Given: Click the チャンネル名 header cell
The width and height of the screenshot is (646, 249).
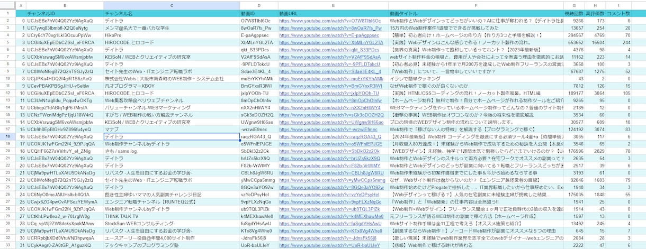Looking at the screenshot, I should (172, 13).
